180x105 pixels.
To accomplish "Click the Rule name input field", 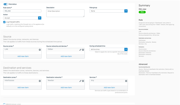I will (22, 11).
